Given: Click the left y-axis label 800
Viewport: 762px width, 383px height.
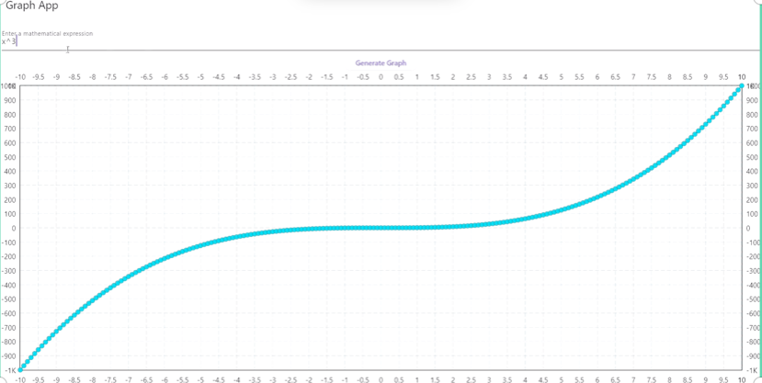Looking at the screenshot, I should click(10, 115).
